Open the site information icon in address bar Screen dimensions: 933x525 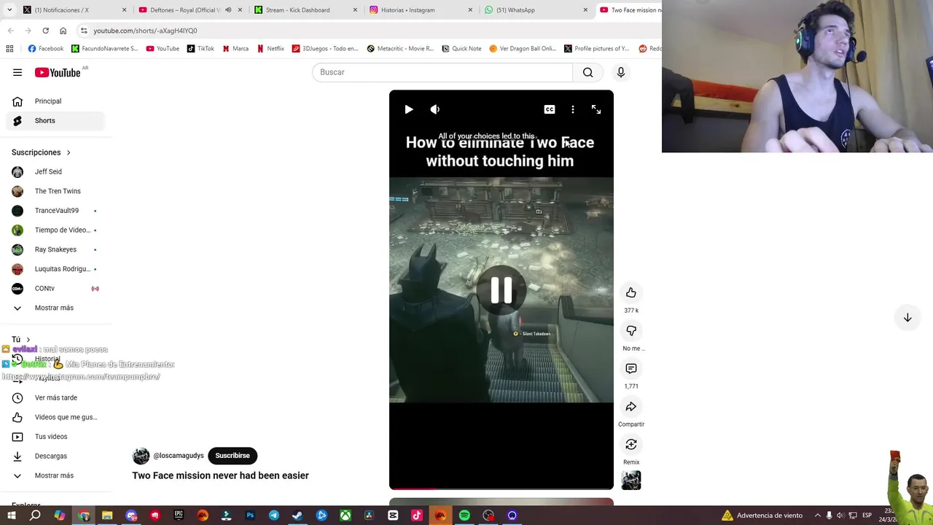tap(84, 31)
